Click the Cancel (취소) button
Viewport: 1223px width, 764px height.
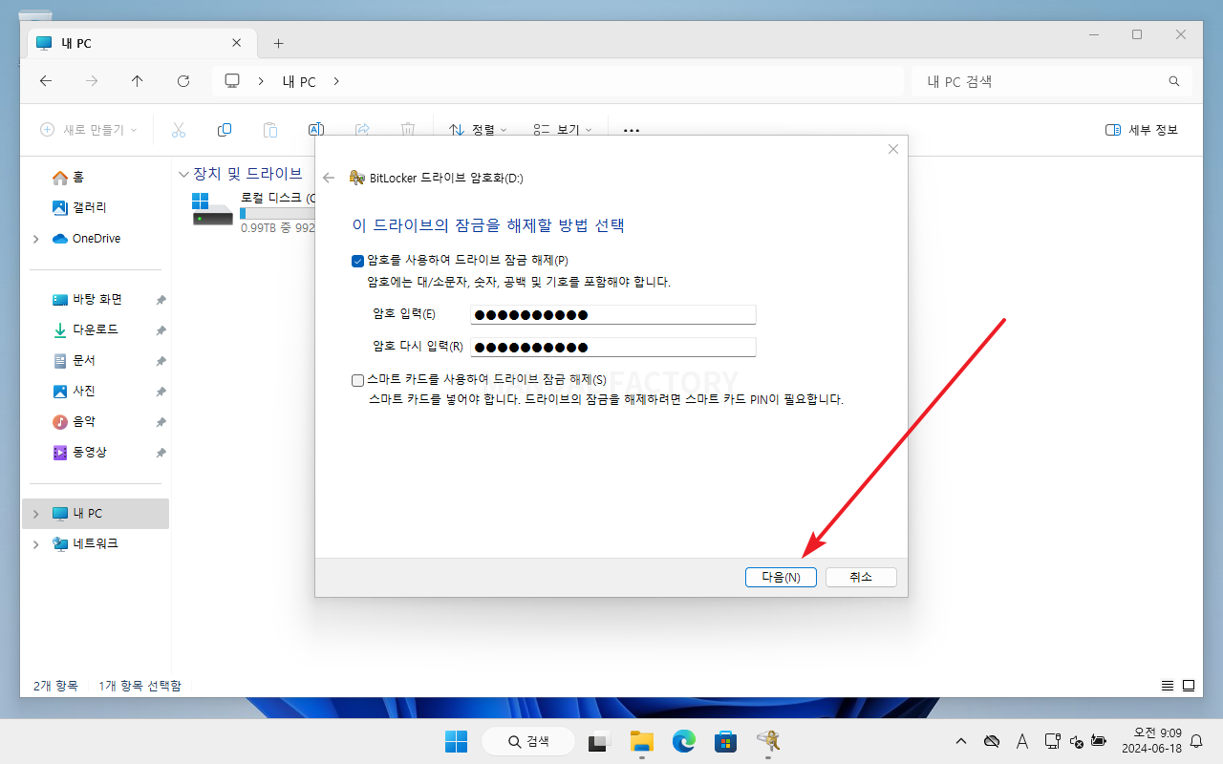[x=861, y=577]
